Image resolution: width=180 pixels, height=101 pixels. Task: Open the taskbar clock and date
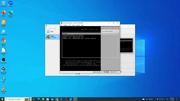[x=172, y=99]
